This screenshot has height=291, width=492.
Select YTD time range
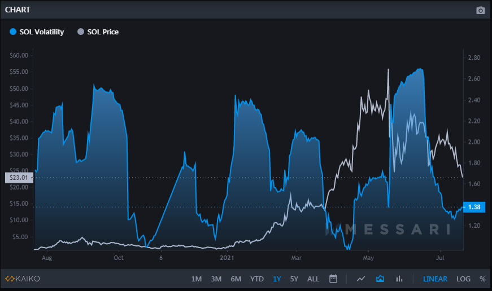pos(257,279)
